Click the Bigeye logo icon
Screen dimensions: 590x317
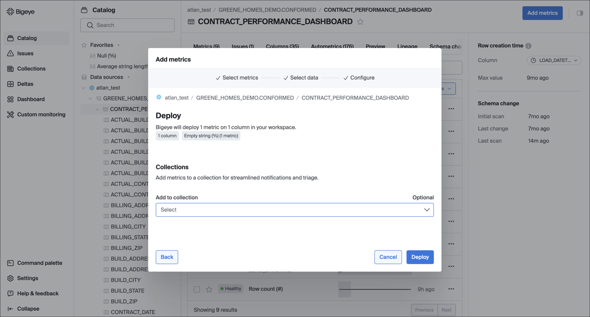(x=10, y=12)
